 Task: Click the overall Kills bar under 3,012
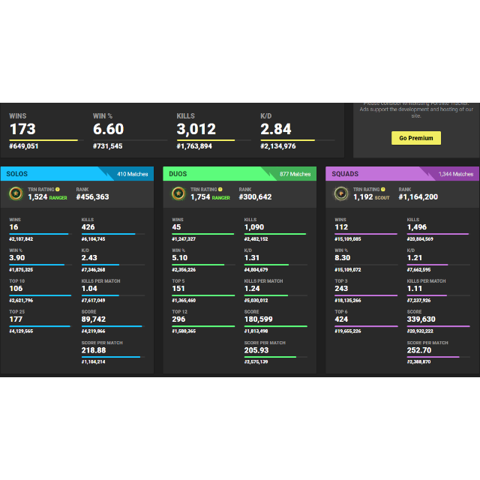[214, 140]
